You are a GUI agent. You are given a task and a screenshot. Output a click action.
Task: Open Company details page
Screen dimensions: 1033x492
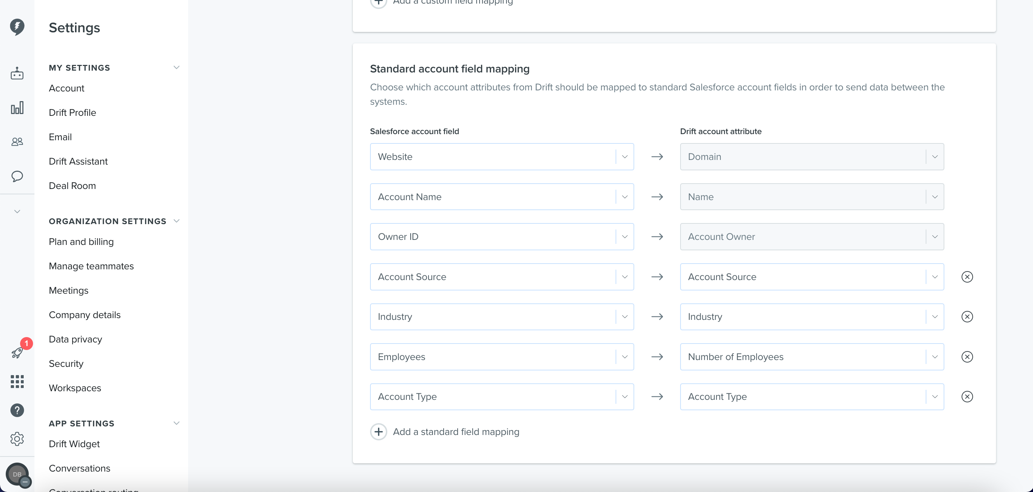[x=85, y=315]
